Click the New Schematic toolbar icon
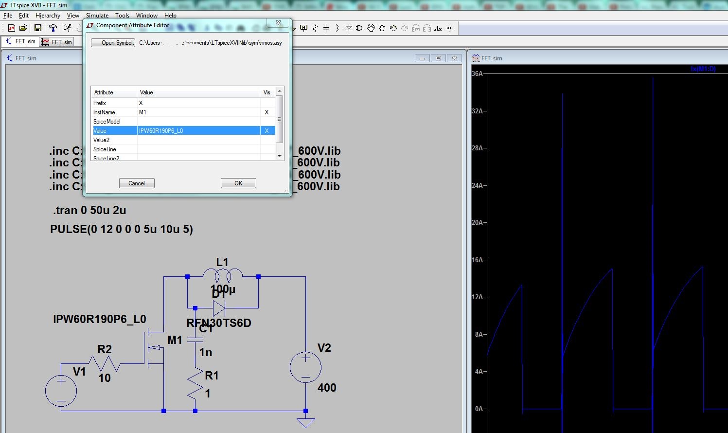 [x=12, y=28]
